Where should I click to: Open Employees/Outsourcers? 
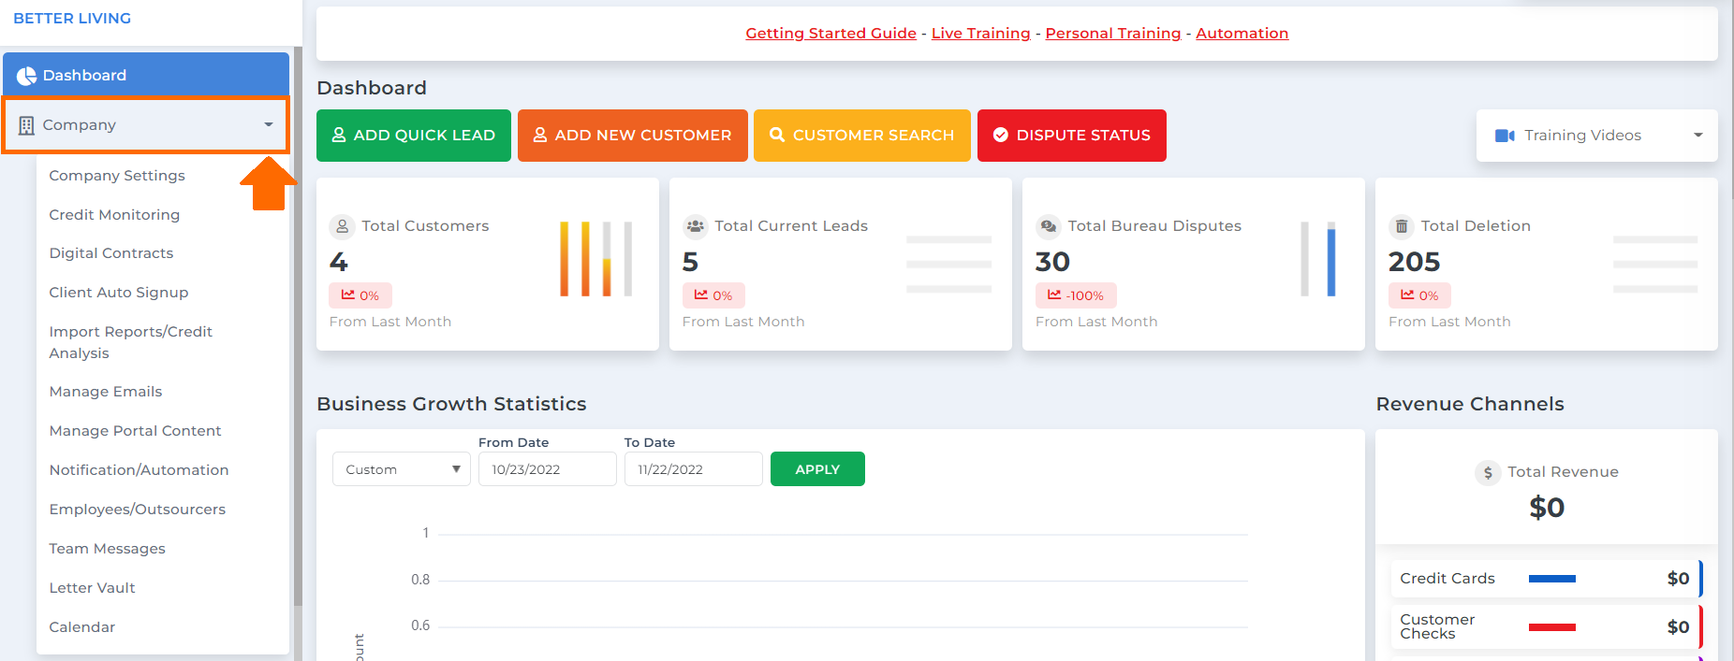tap(138, 510)
